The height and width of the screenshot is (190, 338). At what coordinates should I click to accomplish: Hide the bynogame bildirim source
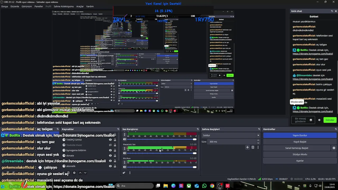(x=110, y=150)
